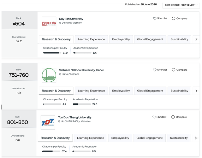Click Citations per Faculty bar showing 57.4
This screenshot has height=158, width=202.
51,151
